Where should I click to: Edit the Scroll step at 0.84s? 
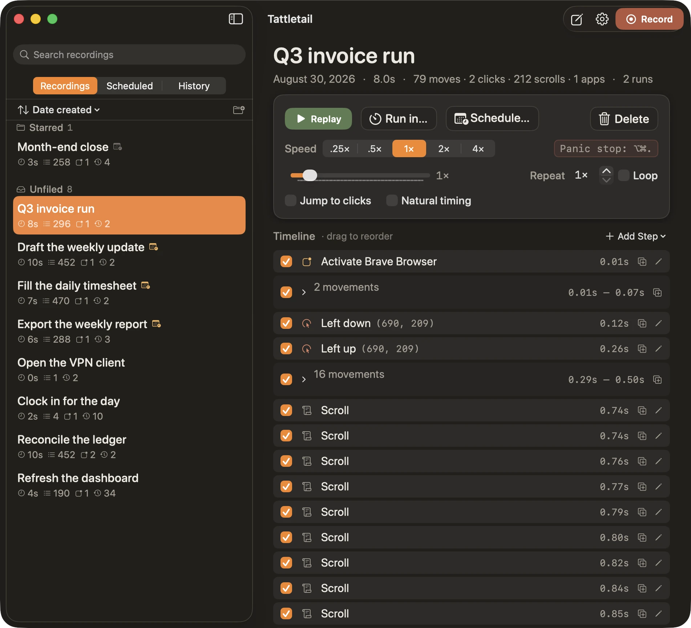(x=658, y=588)
